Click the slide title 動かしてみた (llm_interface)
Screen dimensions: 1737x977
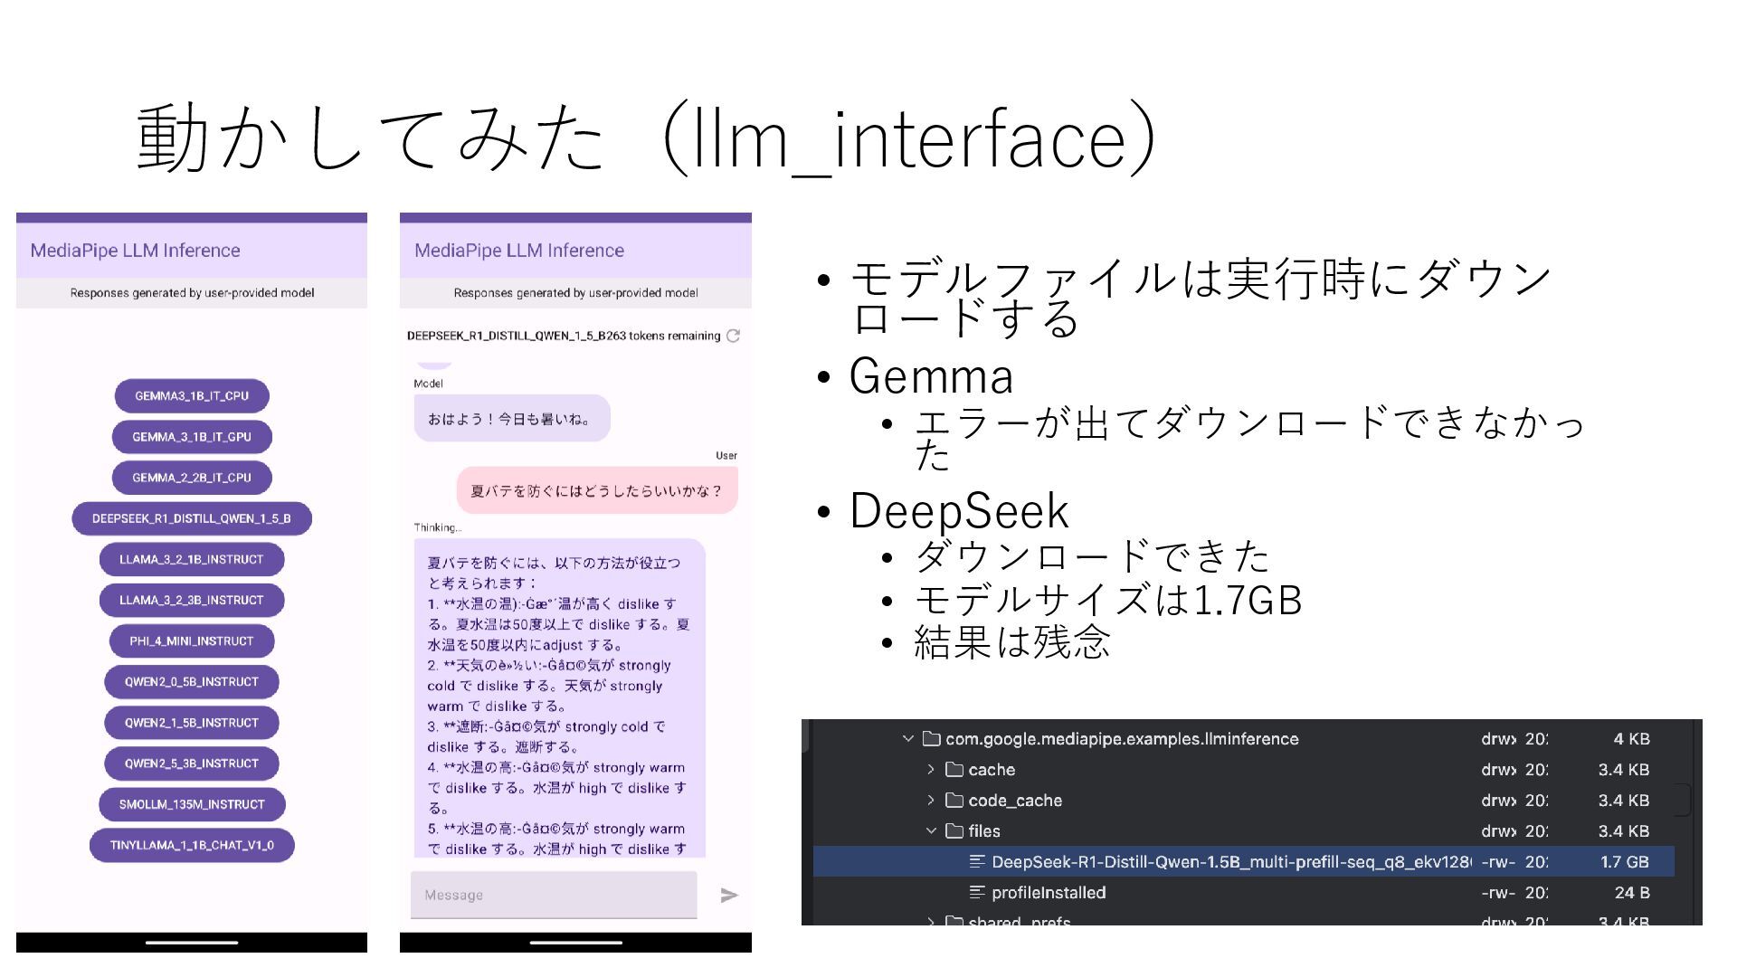(646, 138)
